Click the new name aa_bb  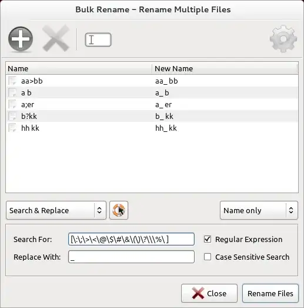pos(166,81)
